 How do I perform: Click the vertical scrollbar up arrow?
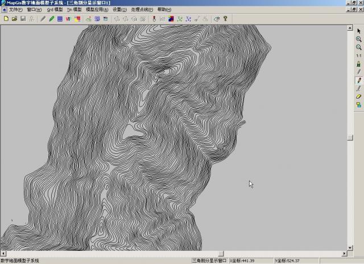[x=351, y=29]
